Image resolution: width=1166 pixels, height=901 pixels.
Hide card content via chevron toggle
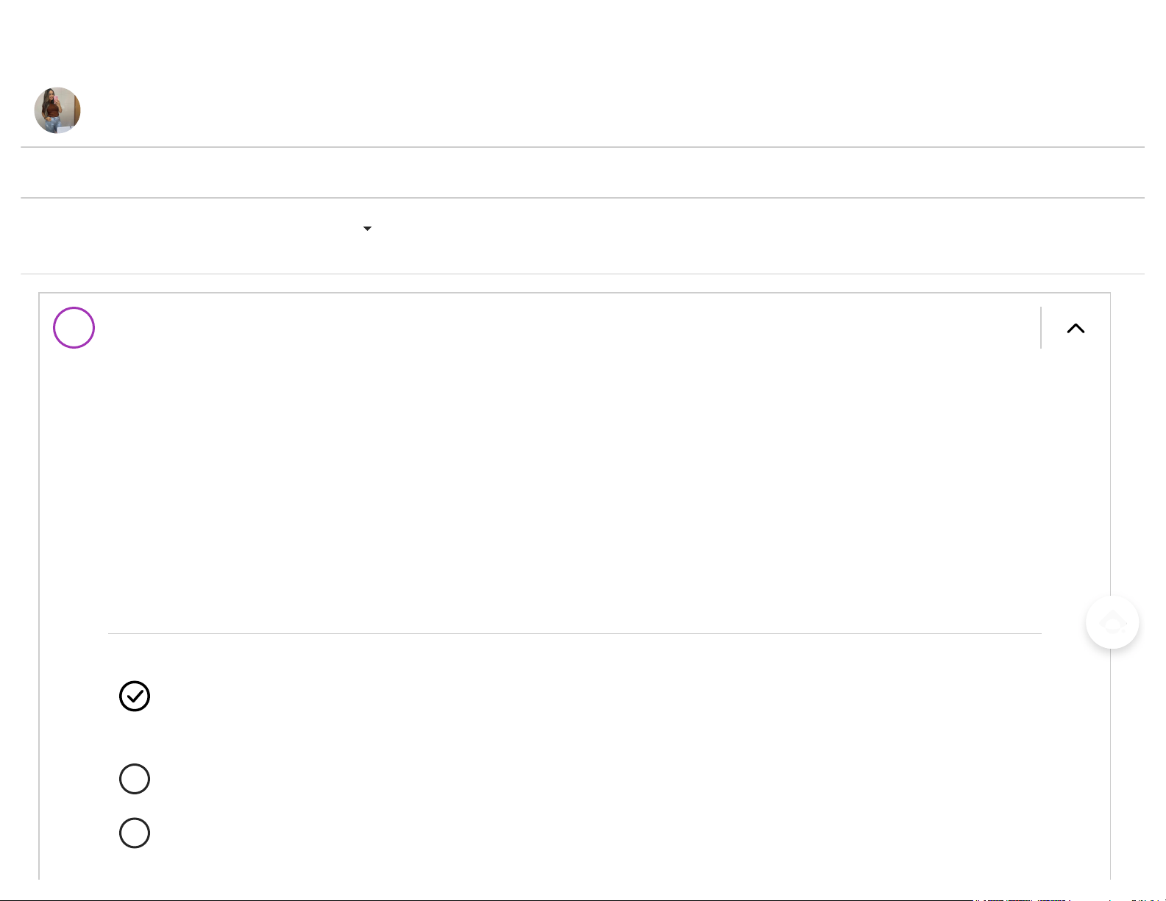tap(1076, 328)
